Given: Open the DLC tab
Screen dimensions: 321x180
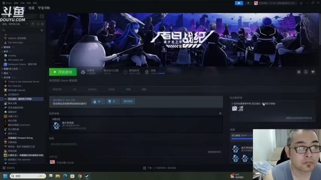Looking at the screenshot, I should click(x=75, y=89).
